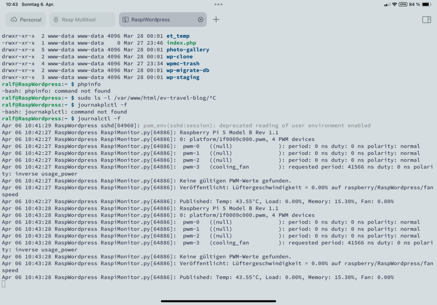Tap the 'sudo ls -l /var/www/html/ev-travel-blog/^C' command
Image resolution: width=437 pixels, height=305 pixels.
click(147, 98)
